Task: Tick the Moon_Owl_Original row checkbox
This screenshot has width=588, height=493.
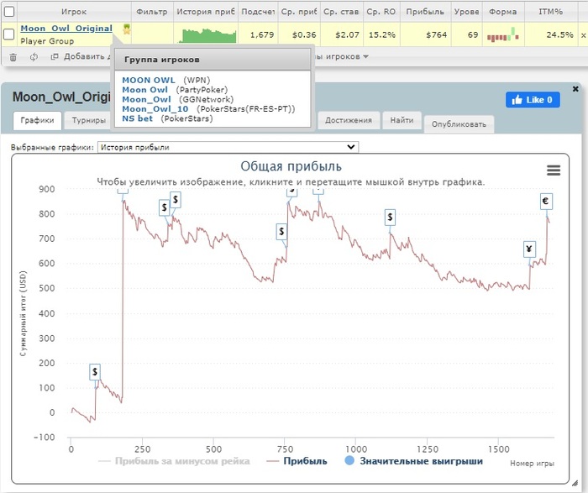Action: pos(9,34)
